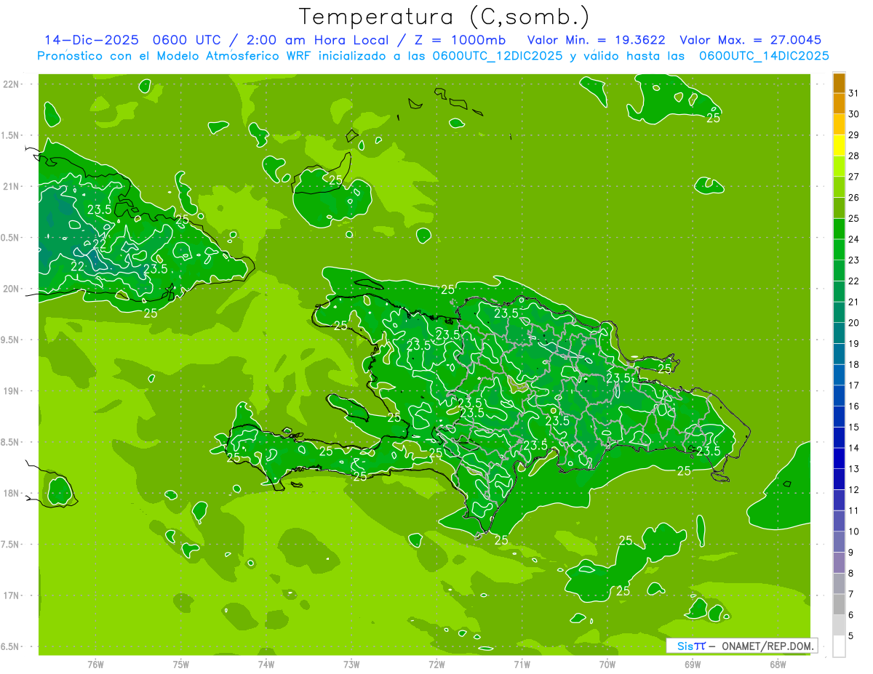This screenshot has height=674, width=873.
Task: Click the '75W' longitude axis label
Action: [180, 664]
